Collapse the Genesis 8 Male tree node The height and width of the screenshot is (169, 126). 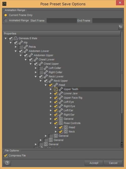coord(6,38)
